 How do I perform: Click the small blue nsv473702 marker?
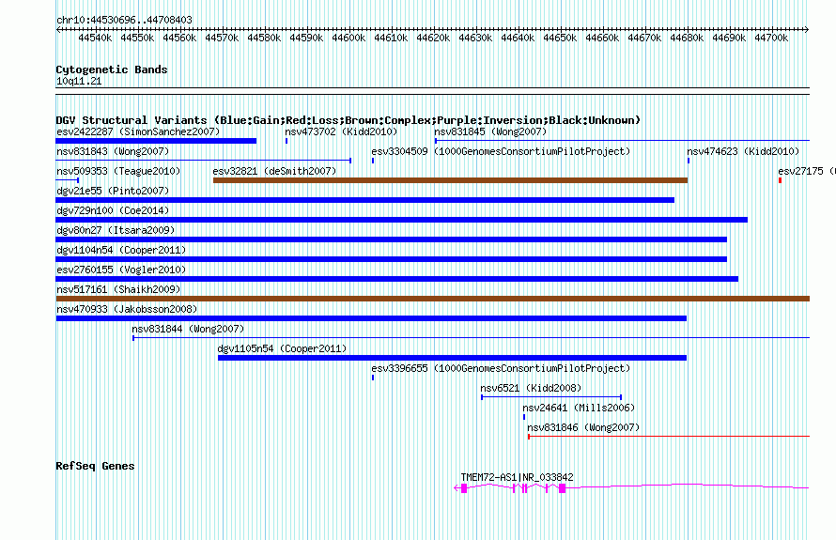(x=286, y=141)
